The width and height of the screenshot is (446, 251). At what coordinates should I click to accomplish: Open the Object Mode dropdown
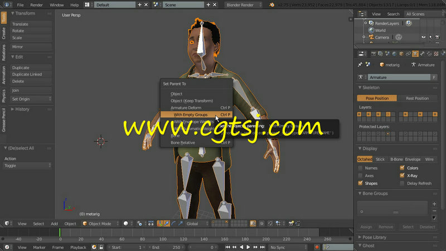point(101,224)
